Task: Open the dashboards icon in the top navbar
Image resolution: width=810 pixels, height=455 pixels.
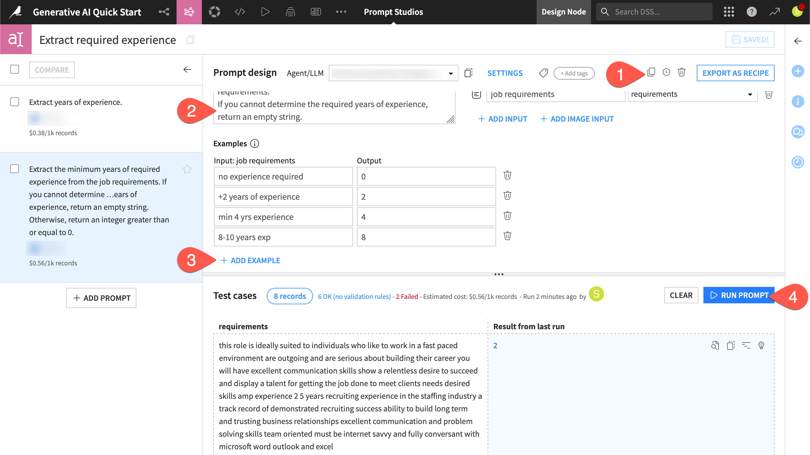Action: (315, 12)
